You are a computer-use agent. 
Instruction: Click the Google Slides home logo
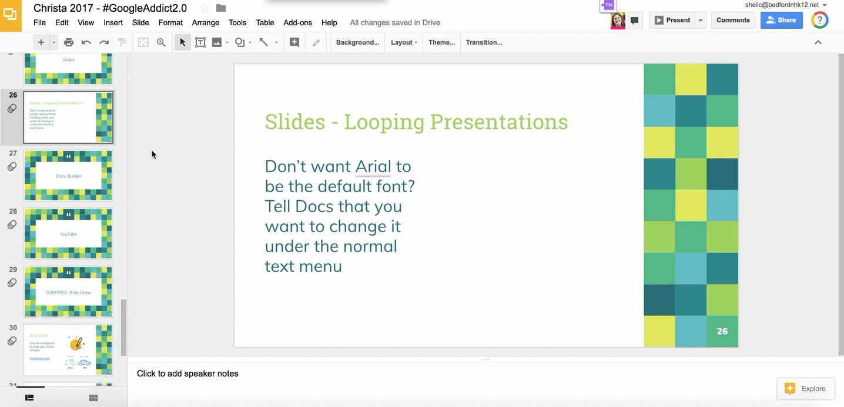(11, 16)
